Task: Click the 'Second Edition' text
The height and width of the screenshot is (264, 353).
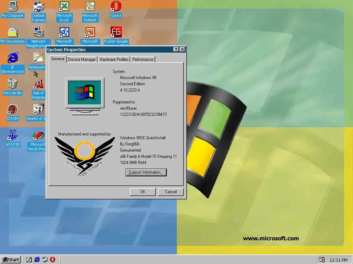Action: point(132,84)
